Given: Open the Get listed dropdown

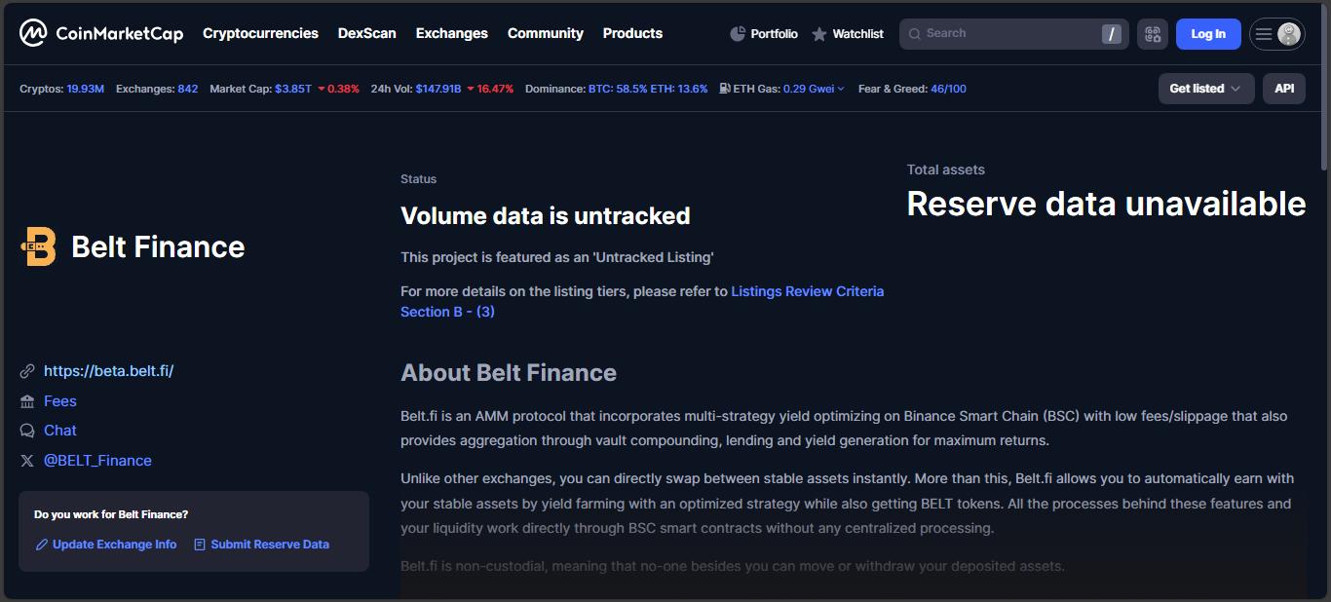Looking at the screenshot, I should [x=1205, y=89].
